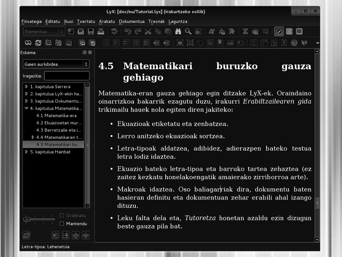342x257 pixels.
Task: Open the Dokumentua menu
Action: tap(132, 21)
